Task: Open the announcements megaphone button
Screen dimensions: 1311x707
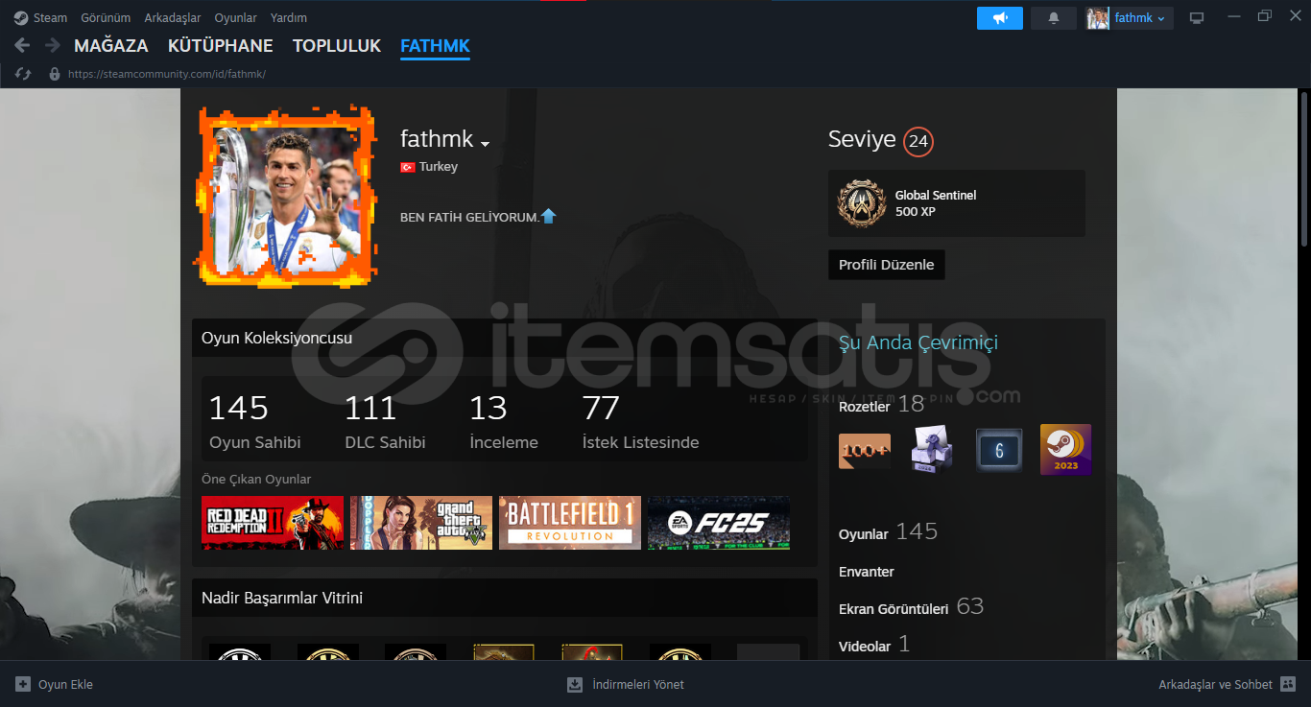Action: pos(1000,18)
